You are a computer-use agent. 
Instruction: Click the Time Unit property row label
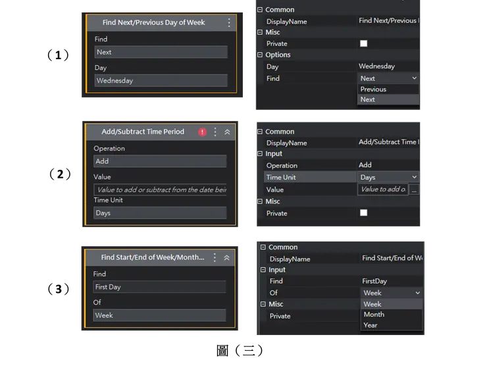tap(281, 178)
